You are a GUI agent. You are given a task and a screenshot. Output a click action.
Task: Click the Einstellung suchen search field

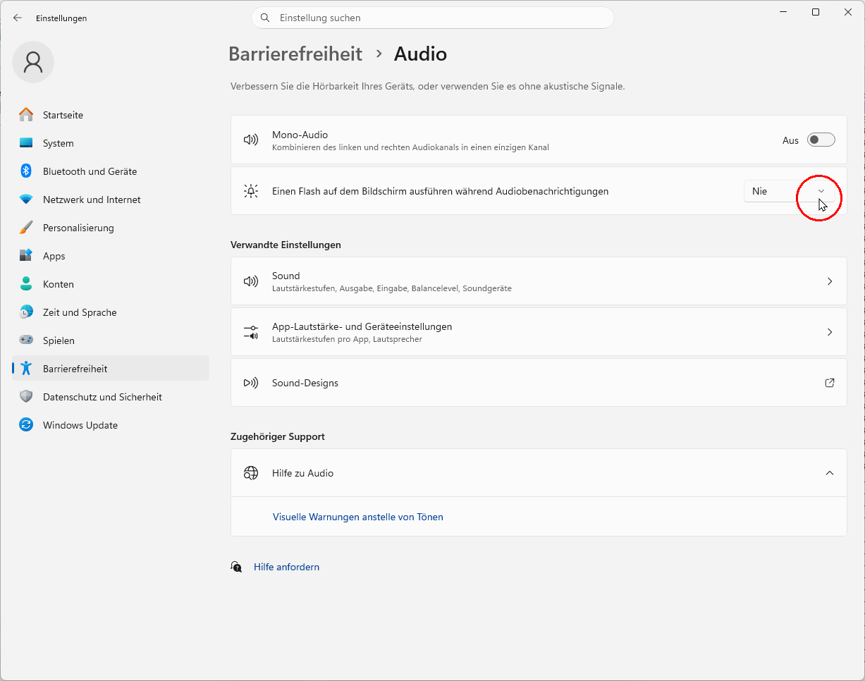pyautogui.click(x=433, y=18)
